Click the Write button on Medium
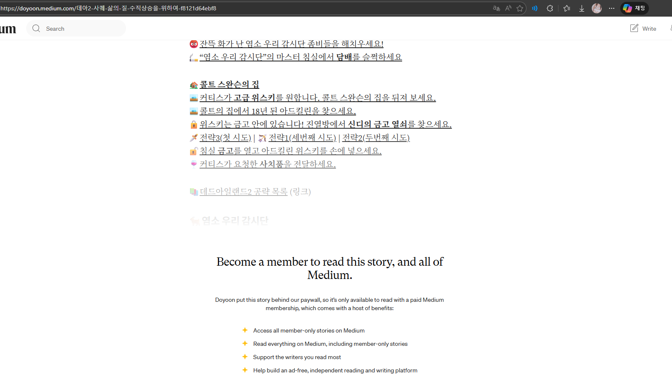 tap(643, 29)
